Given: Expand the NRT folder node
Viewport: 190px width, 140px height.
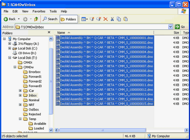Looking at the screenshot, I should click(20, 105).
